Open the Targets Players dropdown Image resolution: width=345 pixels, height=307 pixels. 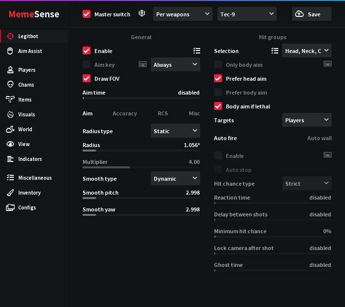(x=306, y=120)
